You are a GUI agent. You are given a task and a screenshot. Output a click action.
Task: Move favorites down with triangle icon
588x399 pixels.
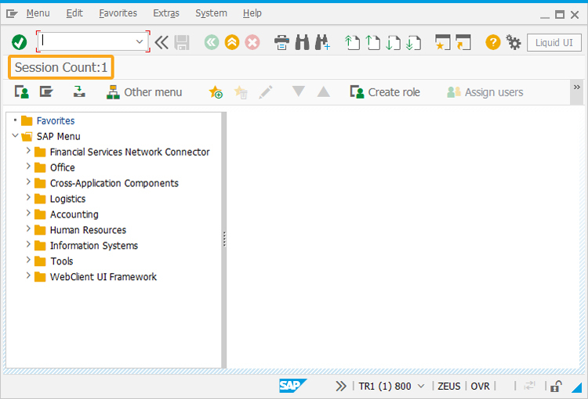(x=299, y=92)
